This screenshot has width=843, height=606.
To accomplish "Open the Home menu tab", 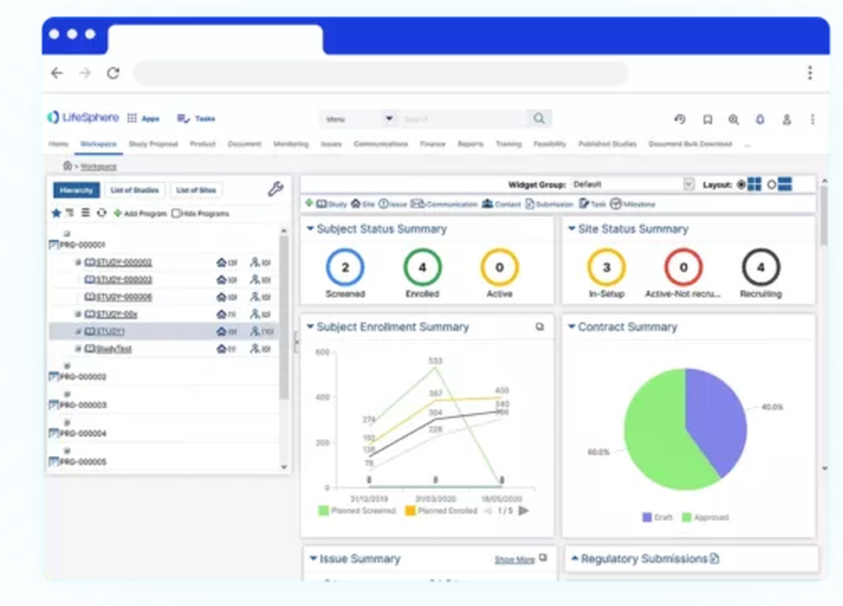I will [58, 143].
